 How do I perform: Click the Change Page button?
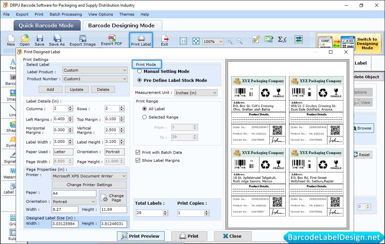tap(113, 198)
